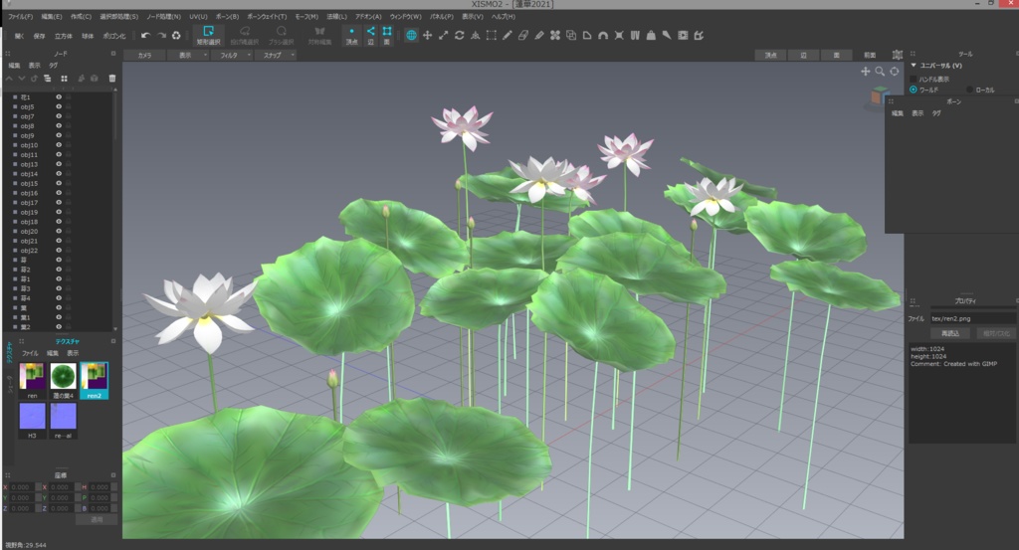Toggle visibility eye of node obj18
Image resolution: width=1019 pixels, height=550 pixels.
point(59,222)
